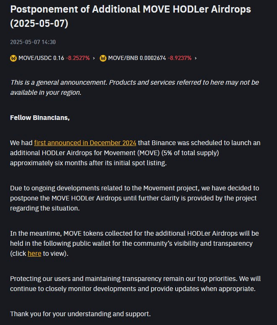
Task: Click the "Fellow Binancians," greeting
Action: [x=40, y=118]
